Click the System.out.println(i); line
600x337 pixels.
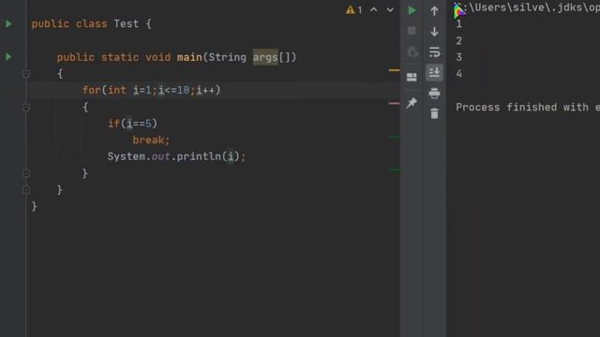pos(176,156)
